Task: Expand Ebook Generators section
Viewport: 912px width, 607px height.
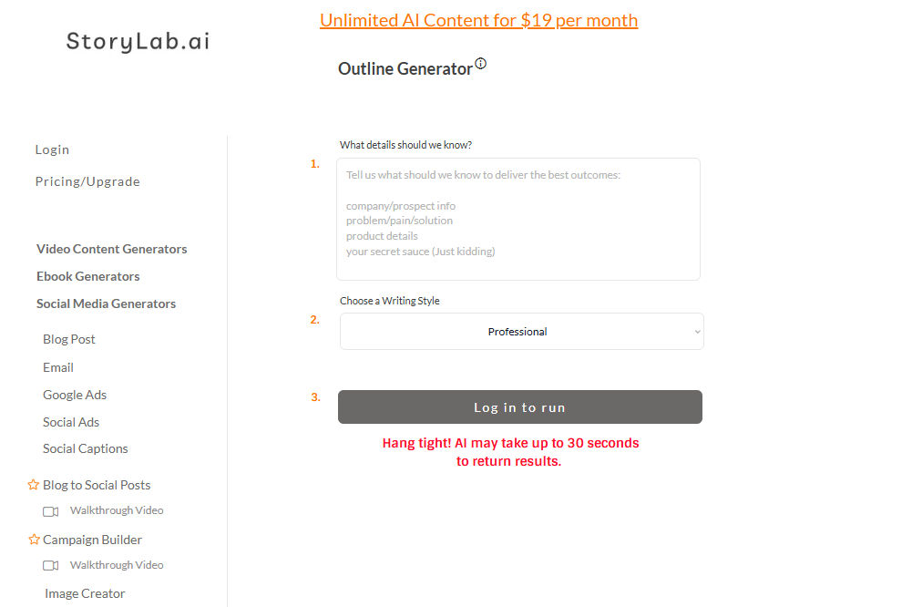Action: (x=88, y=276)
